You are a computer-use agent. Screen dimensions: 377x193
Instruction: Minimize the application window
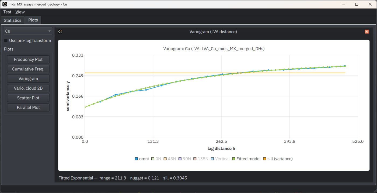344,4
